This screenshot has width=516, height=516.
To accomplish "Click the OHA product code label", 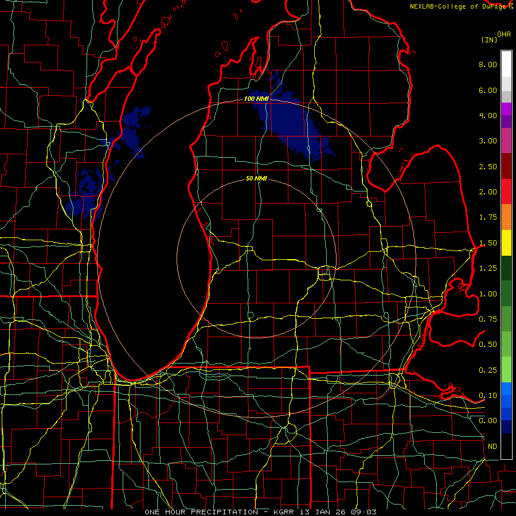I will click(504, 34).
